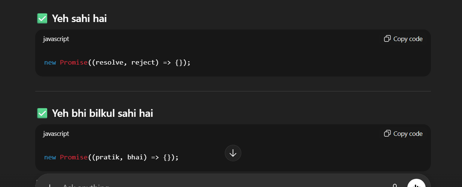Click the green checkmark beside "Yeh bhi bilkul sahi hai"
The height and width of the screenshot is (187, 462).
click(x=42, y=113)
